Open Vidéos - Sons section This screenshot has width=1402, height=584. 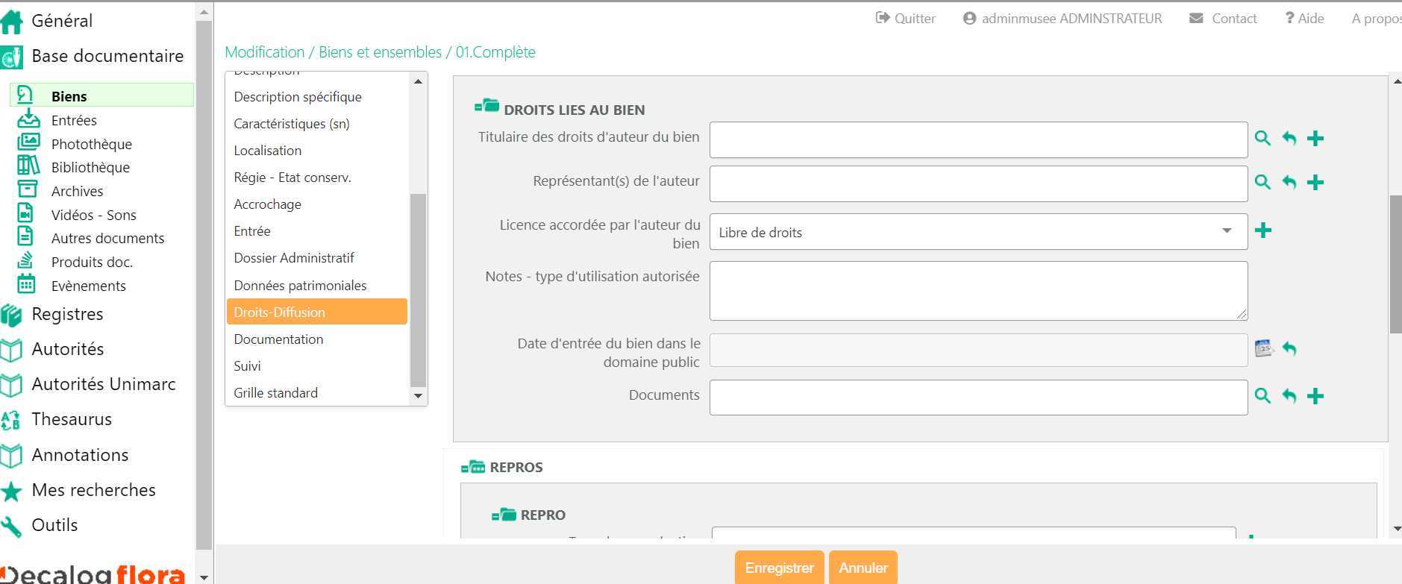pos(94,215)
